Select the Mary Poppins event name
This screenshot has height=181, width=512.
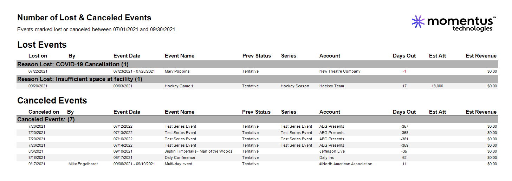177,71
